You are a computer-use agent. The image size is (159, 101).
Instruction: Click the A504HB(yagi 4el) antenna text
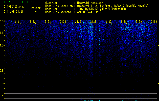[89, 12]
